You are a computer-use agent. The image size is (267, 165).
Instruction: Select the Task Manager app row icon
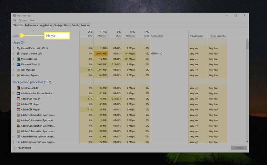coord(18,70)
